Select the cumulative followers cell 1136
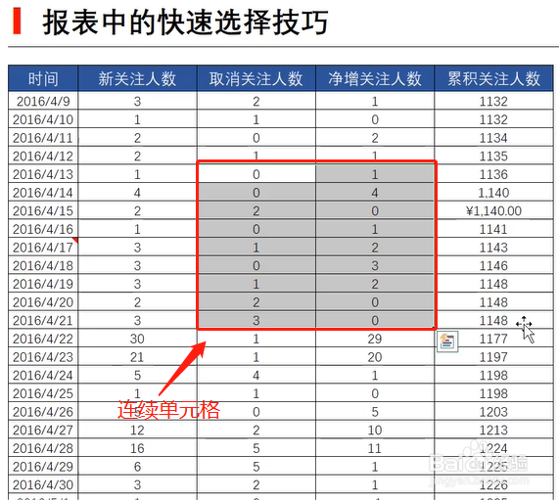 click(x=493, y=174)
